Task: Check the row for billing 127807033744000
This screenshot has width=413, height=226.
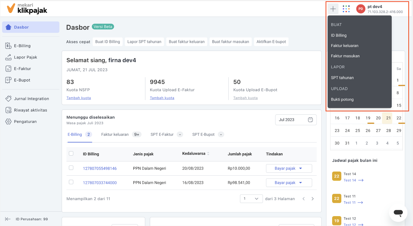Action: click(71, 182)
